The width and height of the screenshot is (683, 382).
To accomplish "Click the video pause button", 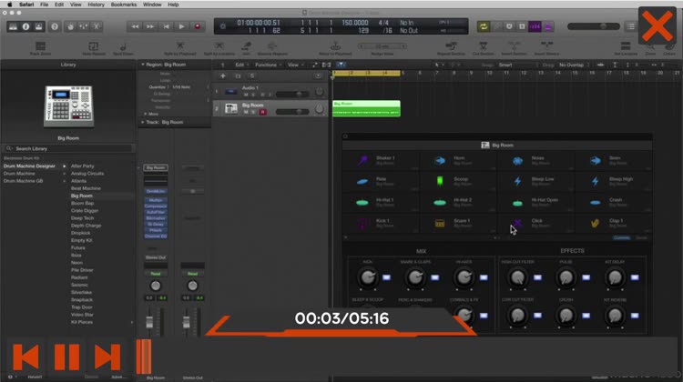I will (67, 357).
